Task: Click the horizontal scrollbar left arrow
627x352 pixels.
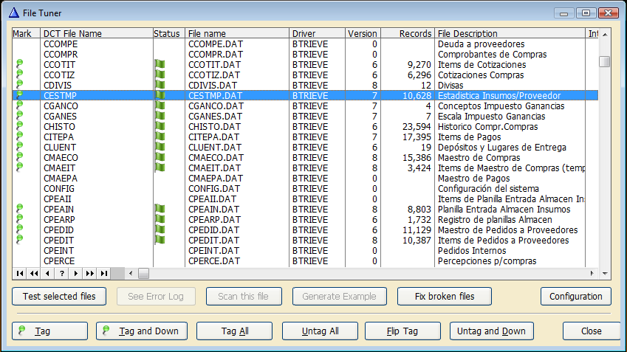Action: click(x=131, y=273)
